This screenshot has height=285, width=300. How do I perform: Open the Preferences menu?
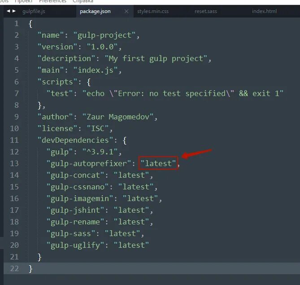(x=52, y=1)
